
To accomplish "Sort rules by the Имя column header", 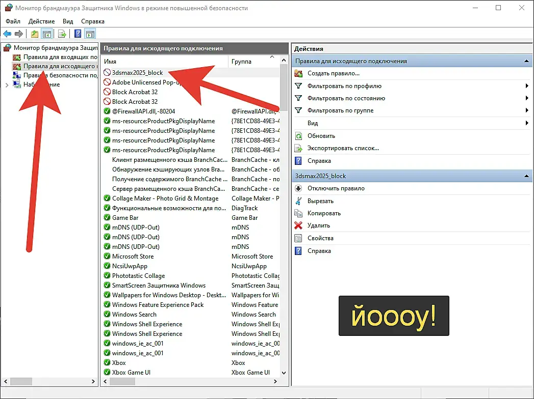I will (x=165, y=62).
